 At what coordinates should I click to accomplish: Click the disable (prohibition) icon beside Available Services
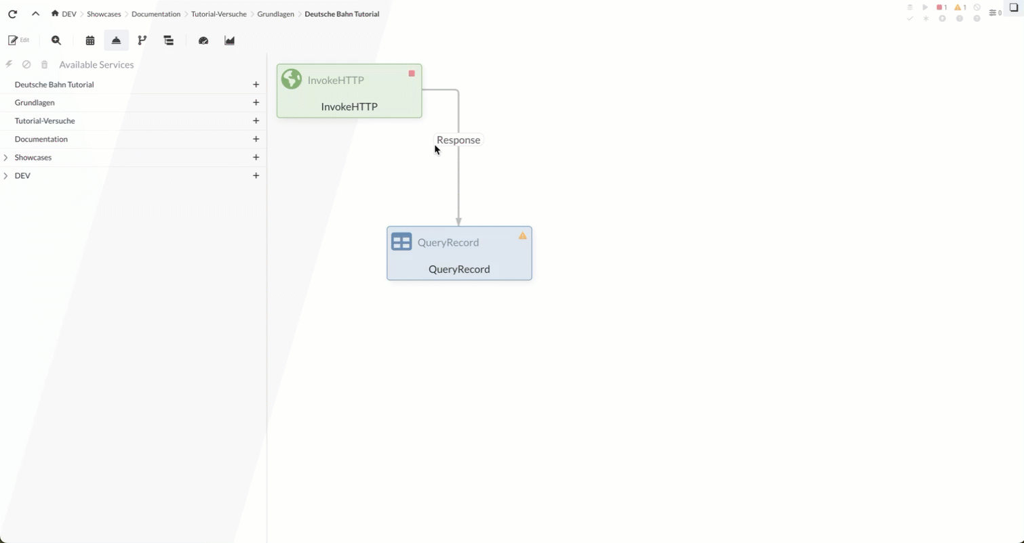click(26, 64)
